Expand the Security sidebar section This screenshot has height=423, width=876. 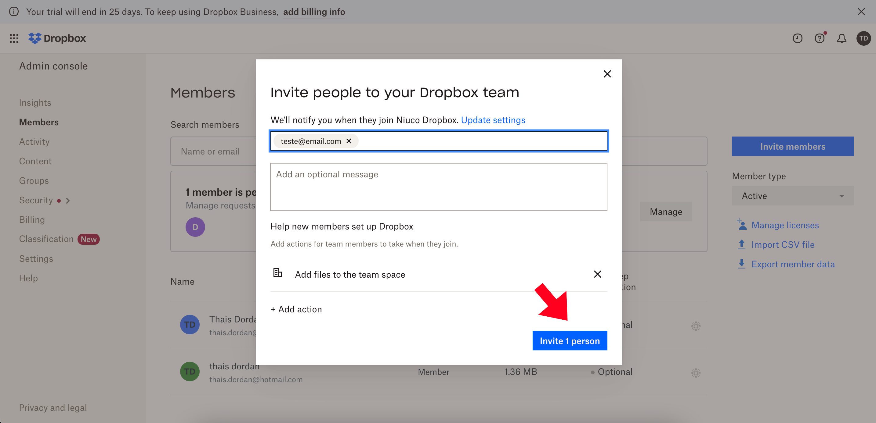pyautogui.click(x=68, y=201)
